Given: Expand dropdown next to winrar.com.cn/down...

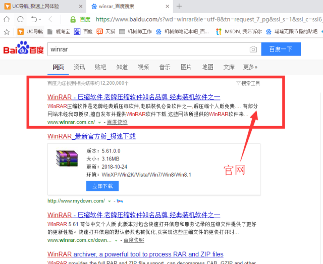Looking at the screenshot, I should pos(116,240).
